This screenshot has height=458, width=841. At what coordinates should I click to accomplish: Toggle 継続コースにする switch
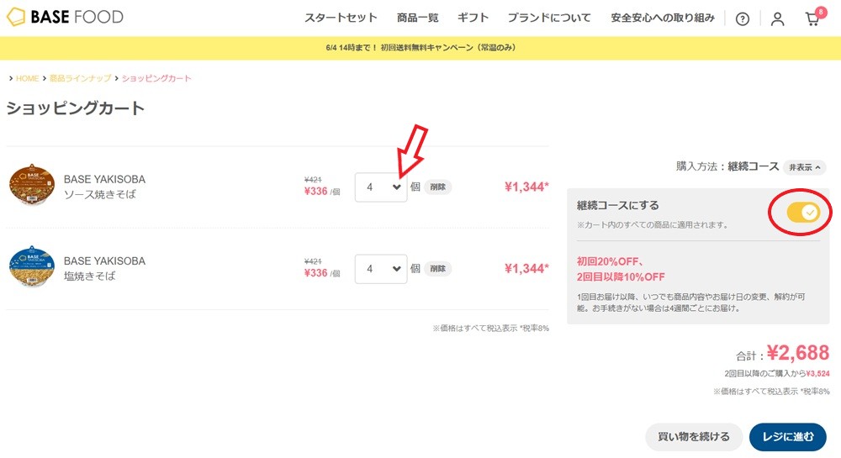click(803, 213)
